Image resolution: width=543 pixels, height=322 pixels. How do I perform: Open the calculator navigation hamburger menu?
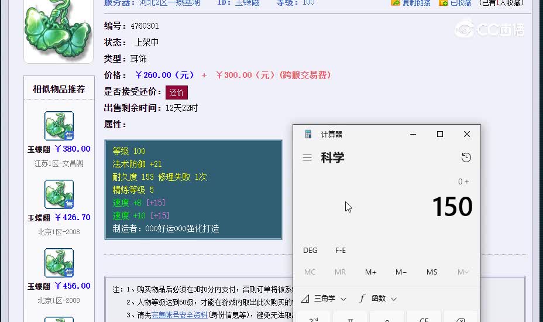coord(307,157)
